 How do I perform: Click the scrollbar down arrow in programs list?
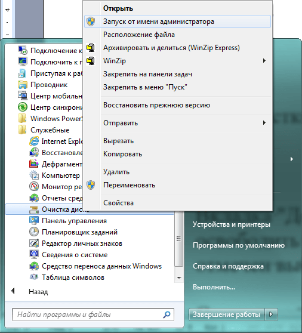click(179, 277)
